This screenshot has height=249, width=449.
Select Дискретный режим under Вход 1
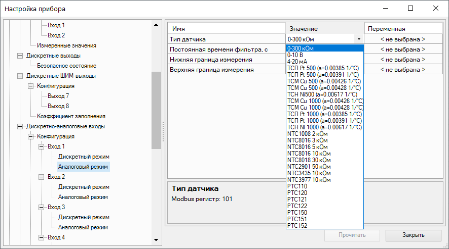(84, 157)
